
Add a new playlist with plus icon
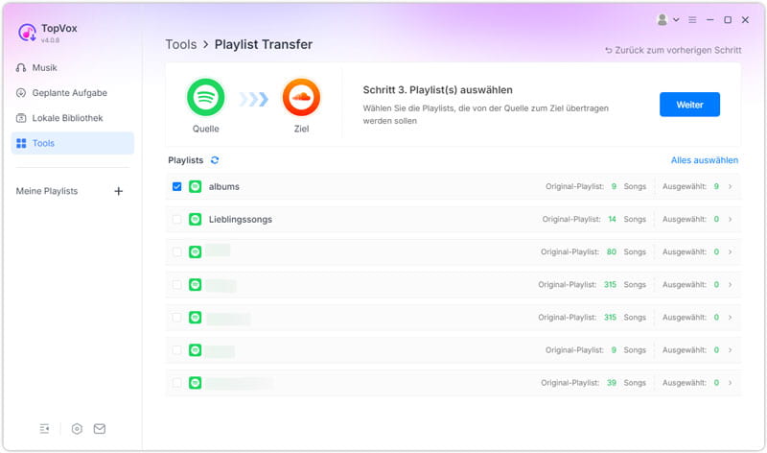click(119, 191)
